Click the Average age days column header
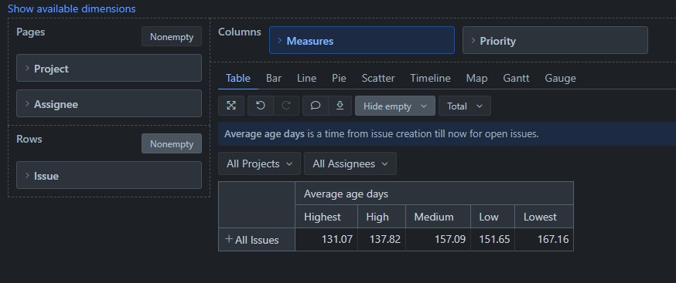 pyautogui.click(x=434, y=194)
